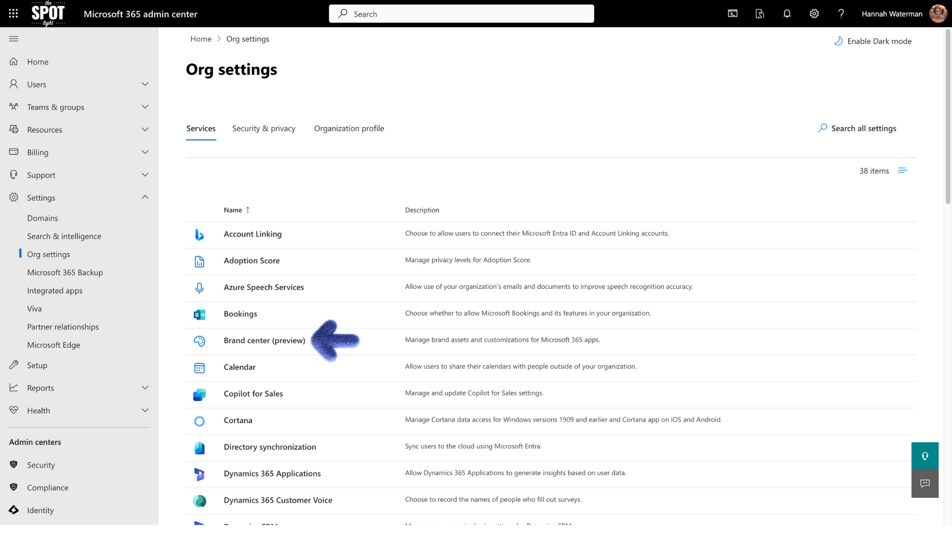This screenshot has width=952, height=535.
Task: Expand the Users section
Action: (145, 84)
